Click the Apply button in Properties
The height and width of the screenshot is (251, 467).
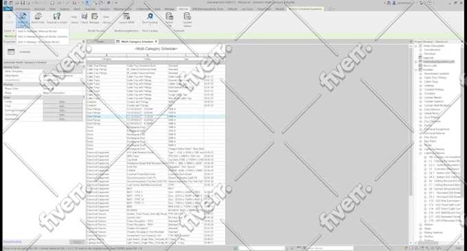point(77,242)
